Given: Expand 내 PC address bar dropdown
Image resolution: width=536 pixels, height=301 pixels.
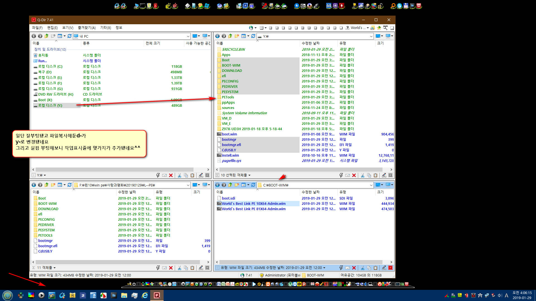Looking at the screenshot, I should click(x=188, y=36).
